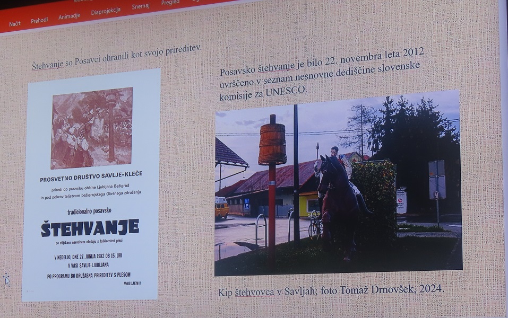Click 'tradicionalno posavsko' on the poster
Image resolution: width=508 pixels, height=318 pixels.
(89, 211)
